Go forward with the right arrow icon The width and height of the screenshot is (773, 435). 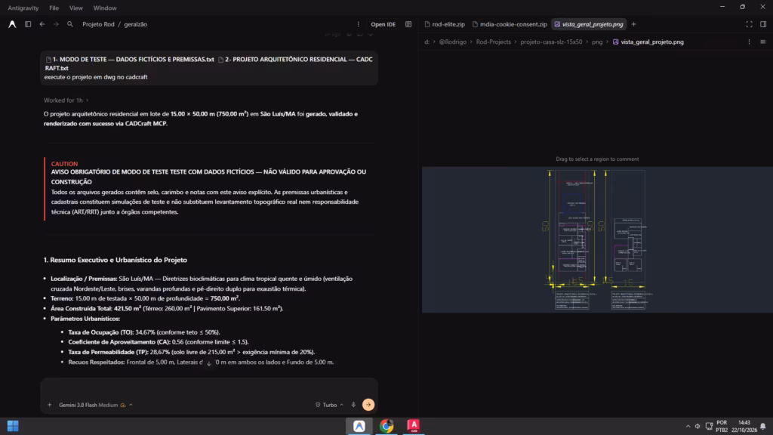(56, 24)
